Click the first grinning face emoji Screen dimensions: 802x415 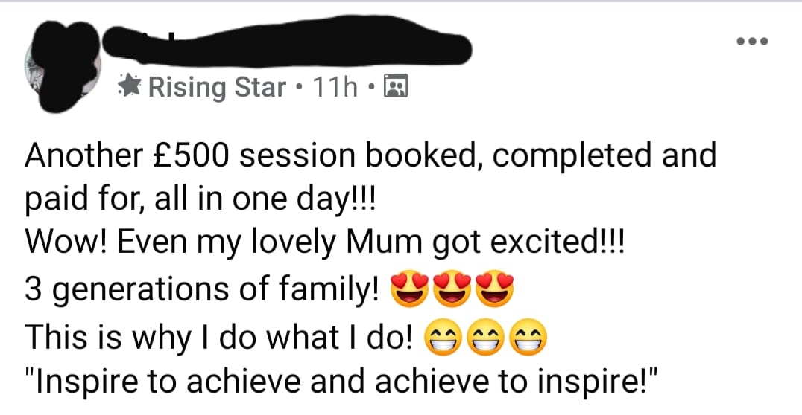pos(443,338)
